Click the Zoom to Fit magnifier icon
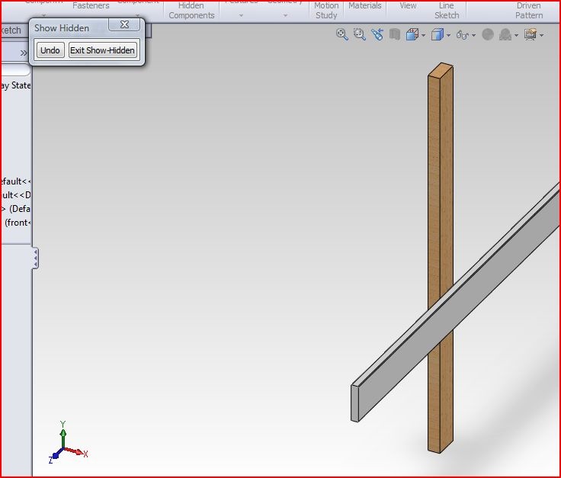Viewport: 561px width, 478px height. (342, 35)
